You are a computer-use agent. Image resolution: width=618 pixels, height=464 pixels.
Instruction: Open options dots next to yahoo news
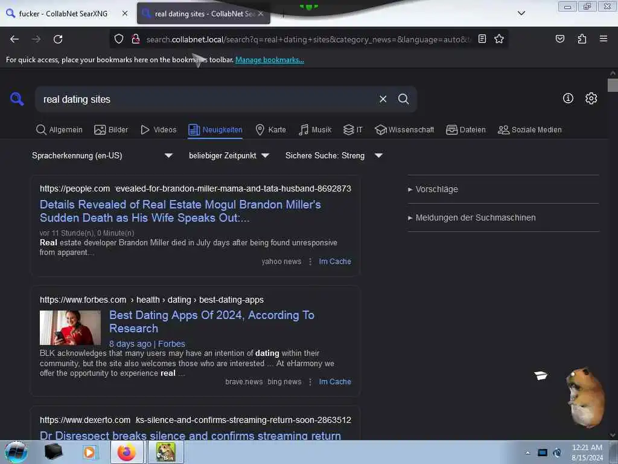tap(310, 262)
